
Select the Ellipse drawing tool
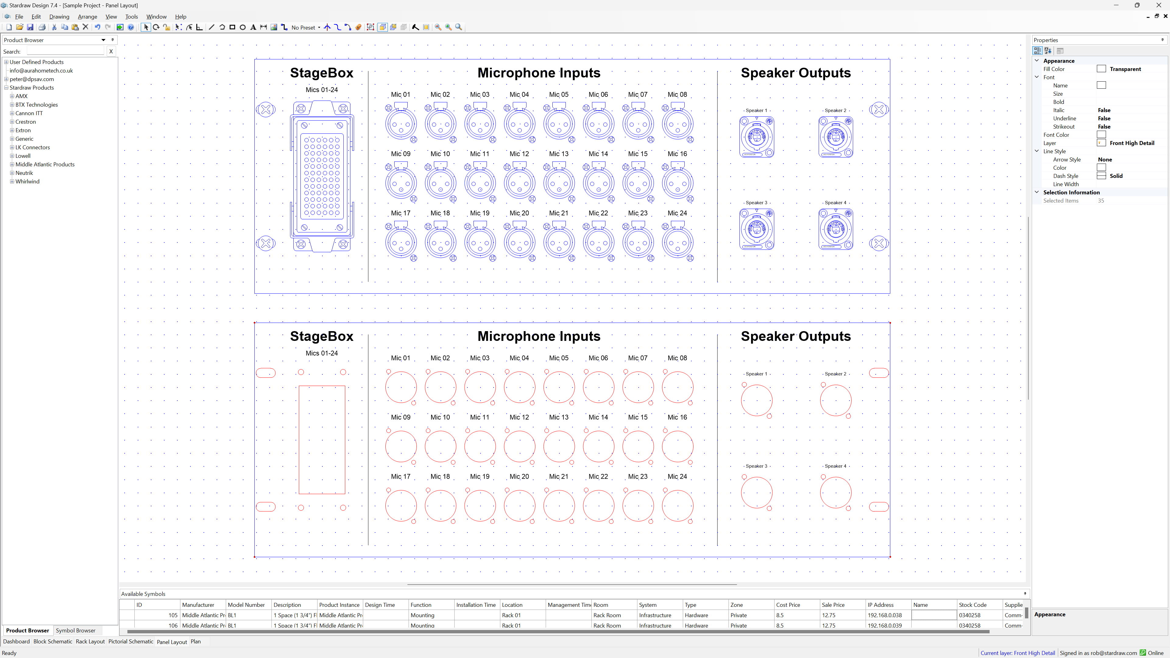click(x=243, y=27)
